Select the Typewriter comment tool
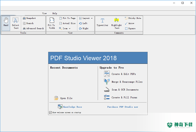 (x=102, y=22)
